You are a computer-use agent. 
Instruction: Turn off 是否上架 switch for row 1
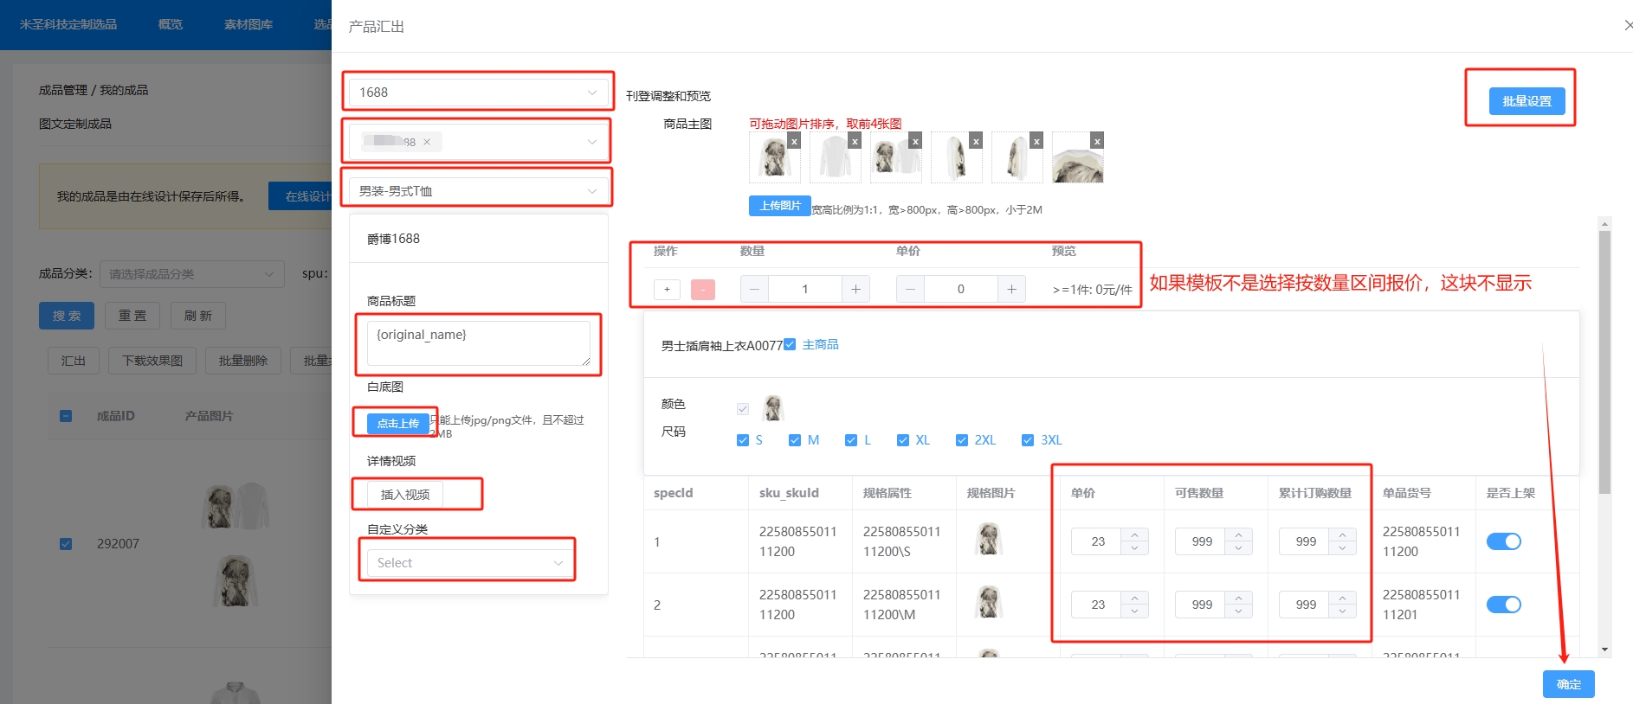1503,541
